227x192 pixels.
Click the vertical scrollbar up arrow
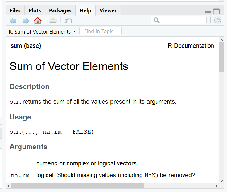(221, 40)
